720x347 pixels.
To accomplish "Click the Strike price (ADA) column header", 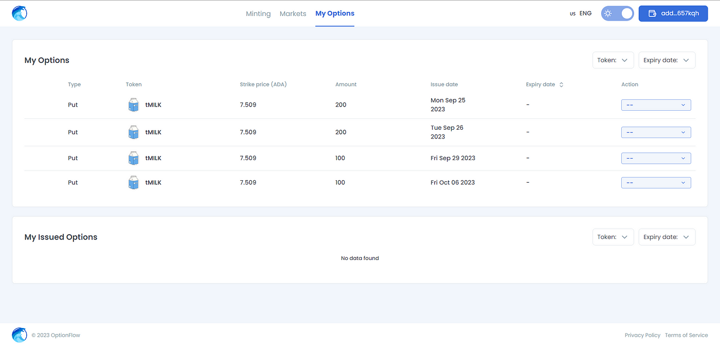I will pyautogui.click(x=263, y=84).
